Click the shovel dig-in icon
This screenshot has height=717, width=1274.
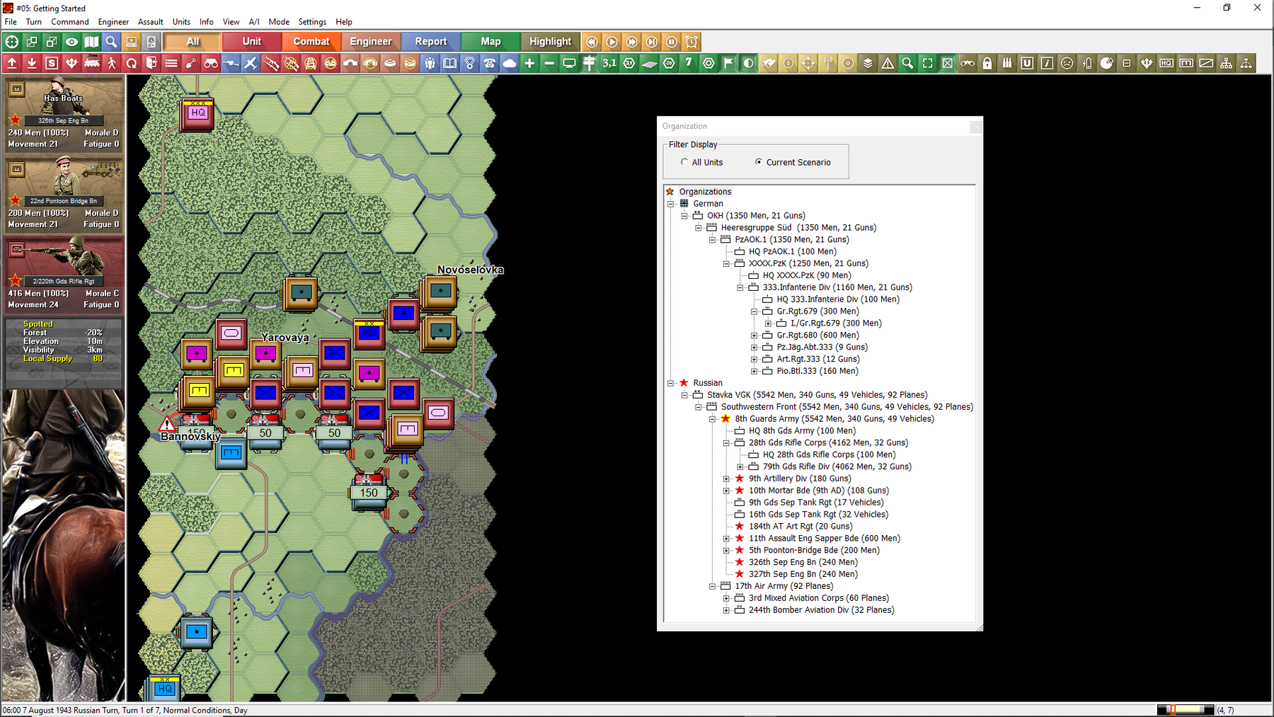pyautogui.click(x=191, y=64)
